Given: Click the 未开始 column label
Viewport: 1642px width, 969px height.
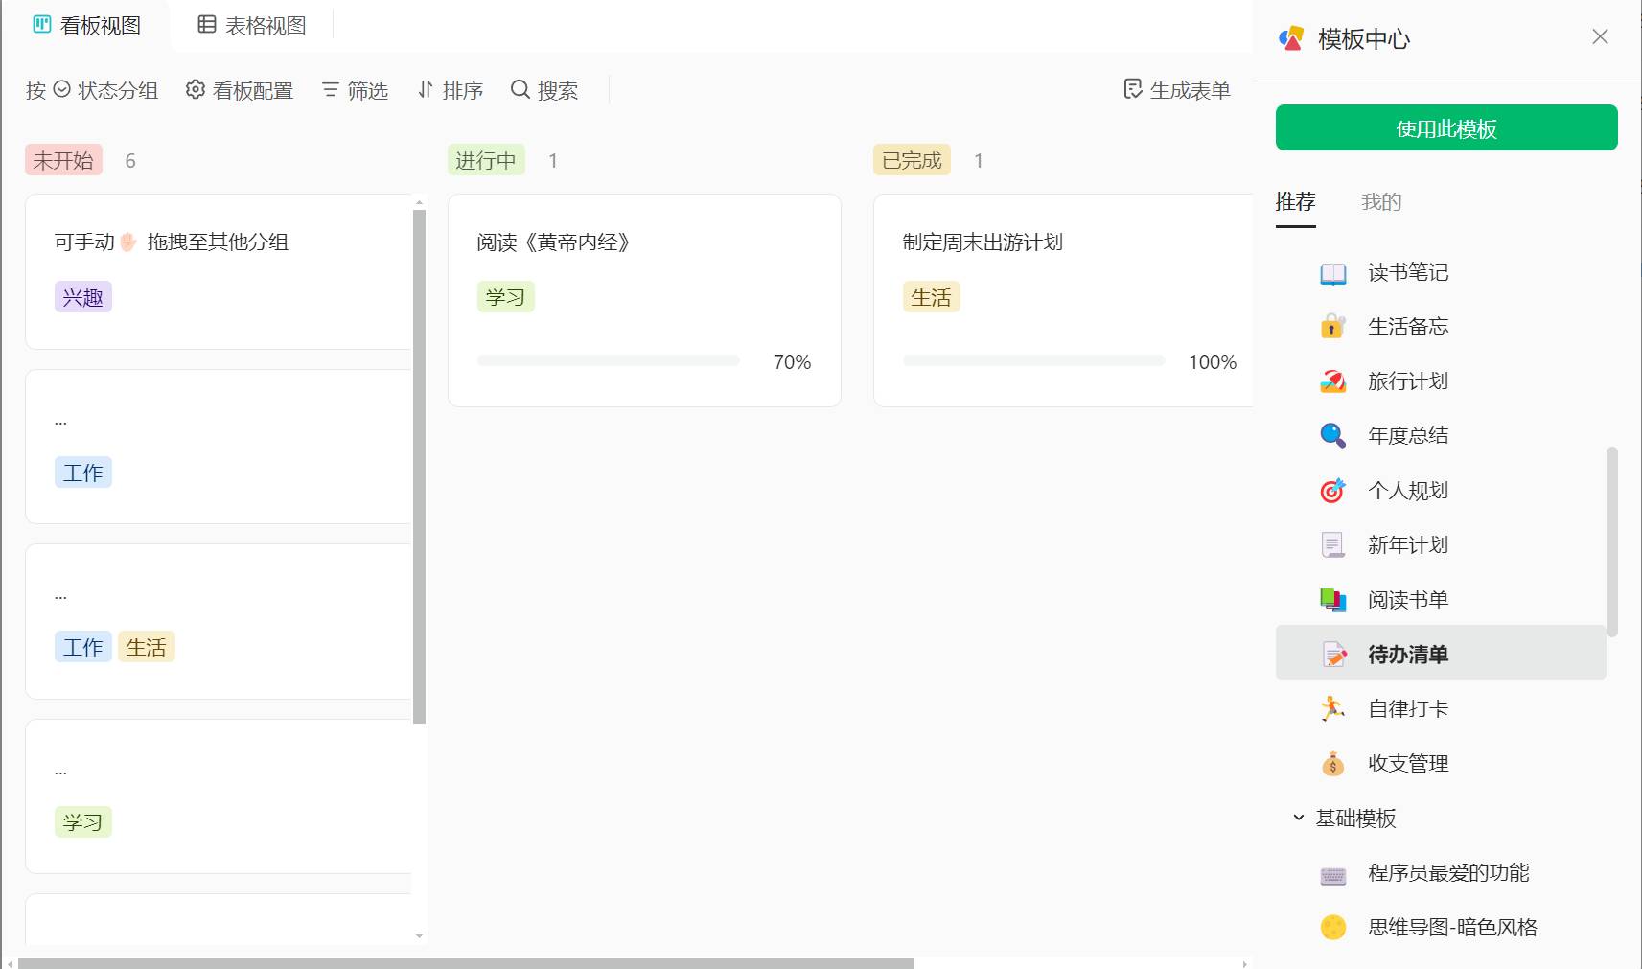Looking at the screenshot, I should 63,160.
